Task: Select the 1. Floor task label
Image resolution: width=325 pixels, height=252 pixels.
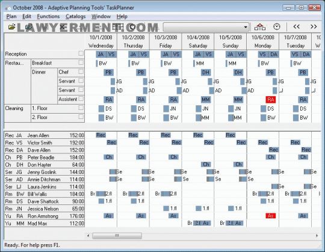Action: tap(40, 108)
